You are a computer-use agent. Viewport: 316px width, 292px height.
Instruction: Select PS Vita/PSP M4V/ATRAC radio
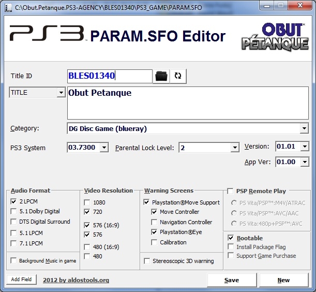click(x=234, y=203)
